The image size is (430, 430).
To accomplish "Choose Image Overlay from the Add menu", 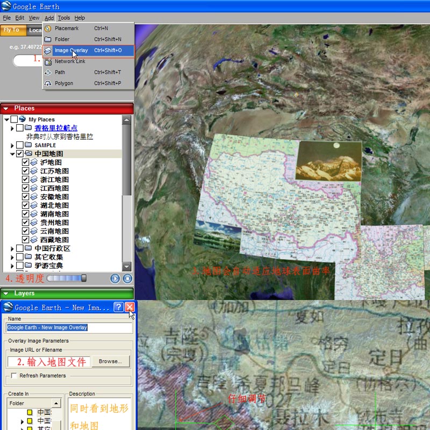I will pyautogui.click(x=88, y=51).
